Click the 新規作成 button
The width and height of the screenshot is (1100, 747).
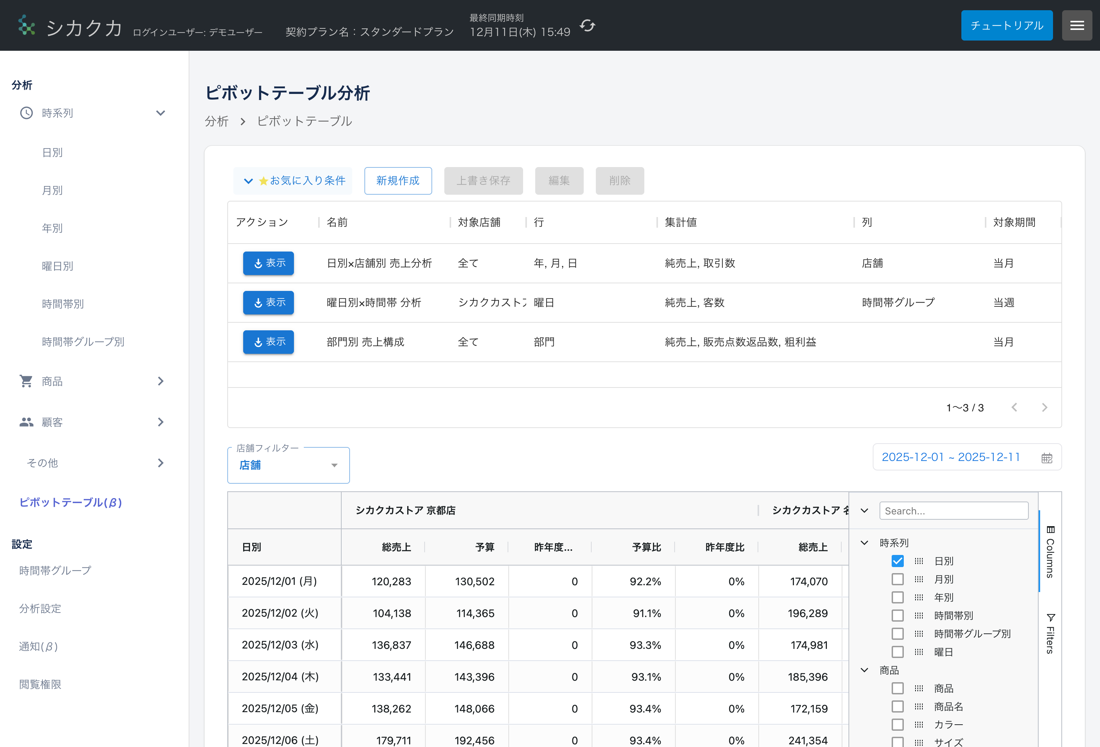398,181
